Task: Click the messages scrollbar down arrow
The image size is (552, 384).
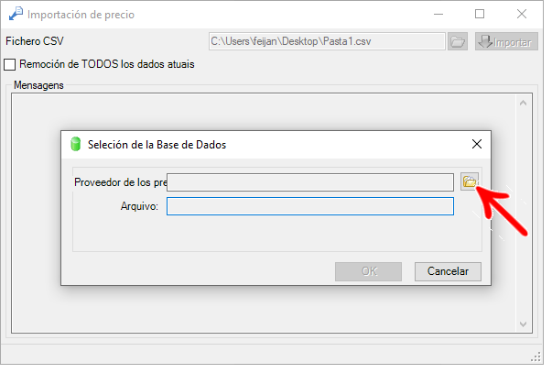Action: (x=523, y=324)
